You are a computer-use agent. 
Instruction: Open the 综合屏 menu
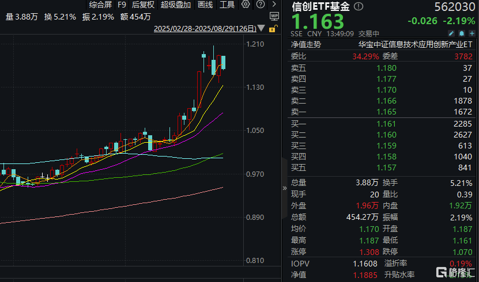(x=100, y=5)
